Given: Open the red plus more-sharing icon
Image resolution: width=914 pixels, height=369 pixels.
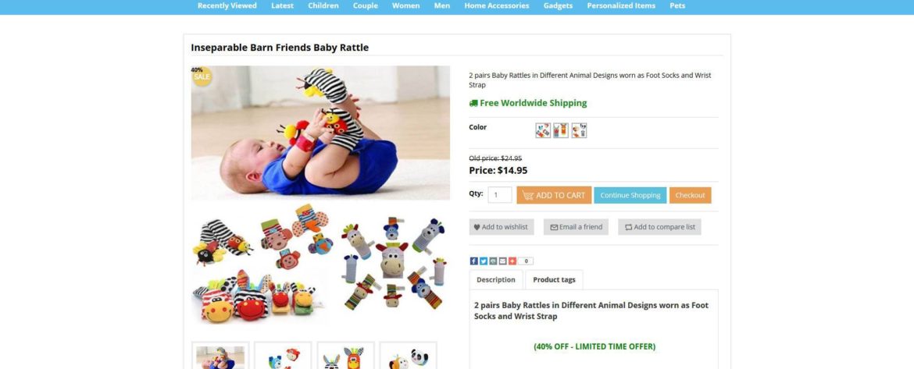Looking at the screenshot, I should pos(512,261).
